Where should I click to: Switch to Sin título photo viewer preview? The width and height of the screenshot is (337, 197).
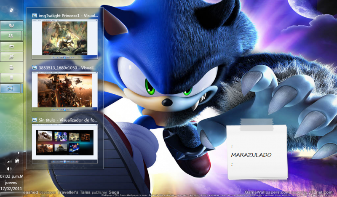pyautogui.click(x=65, y=144)
